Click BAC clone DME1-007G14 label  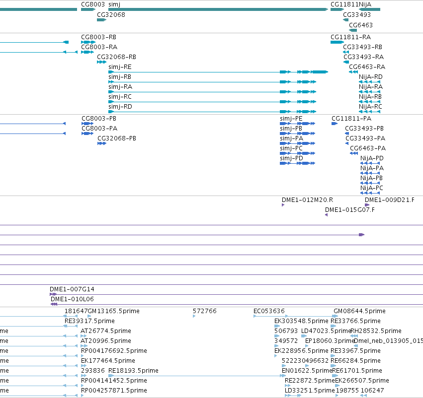pyautogui.click(x=72, y=289)
